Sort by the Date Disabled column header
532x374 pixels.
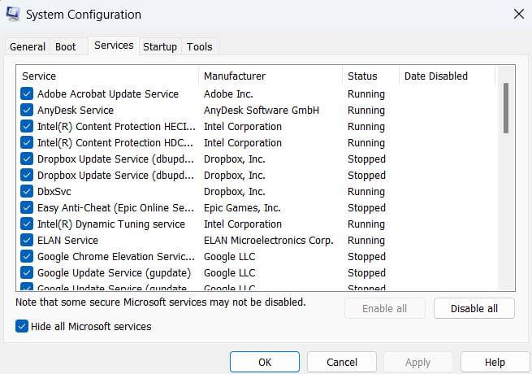pos(448,76)
